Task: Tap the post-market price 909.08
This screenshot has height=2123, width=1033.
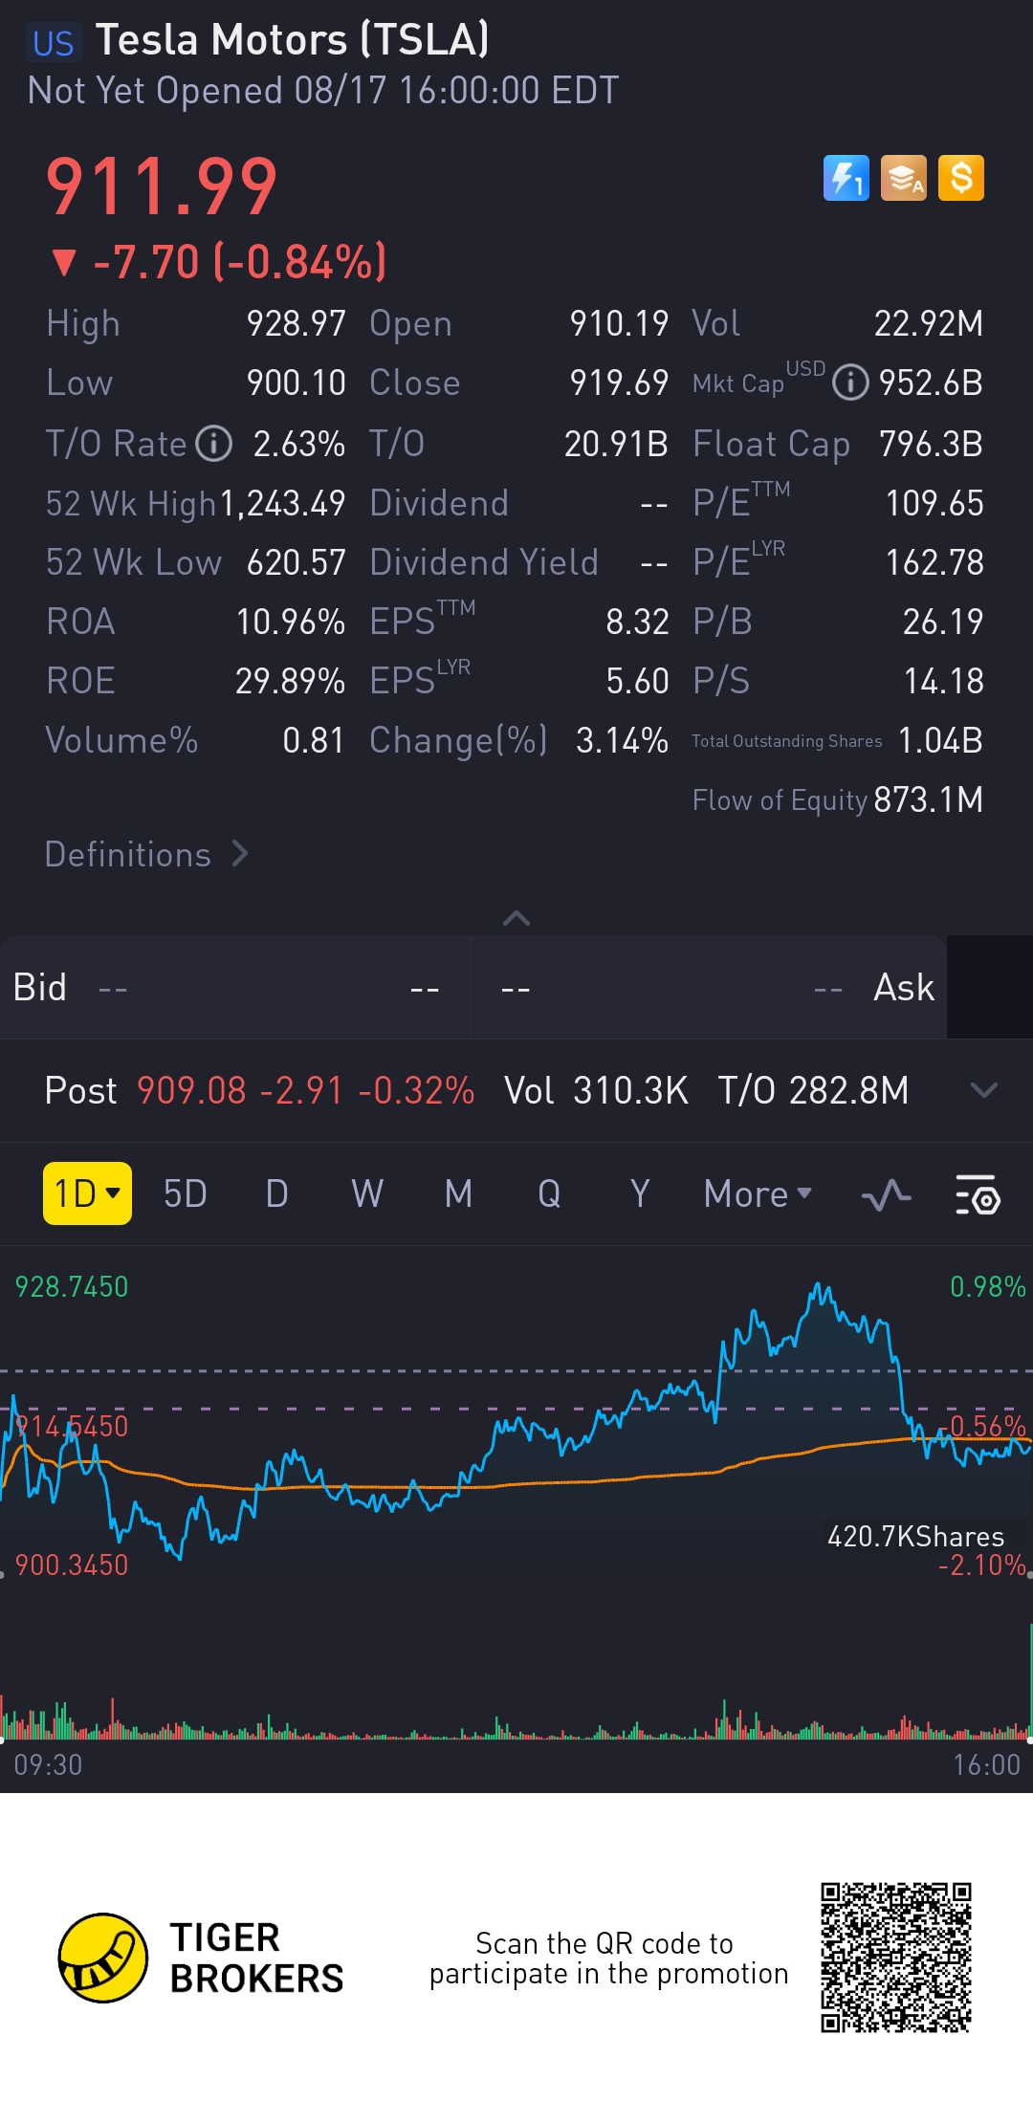Action: point(191,1091)
